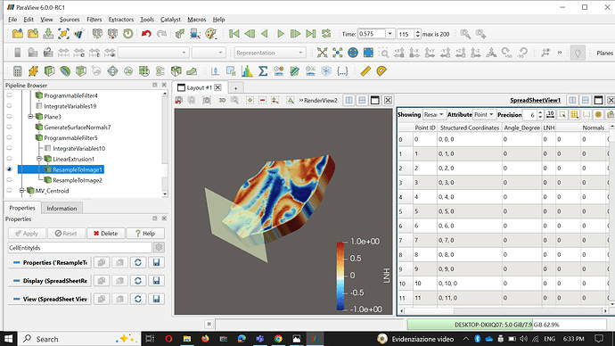Switch to the Information tab
Image resolution: width=615 pixels, height=346 pixels.
point(61,209)
